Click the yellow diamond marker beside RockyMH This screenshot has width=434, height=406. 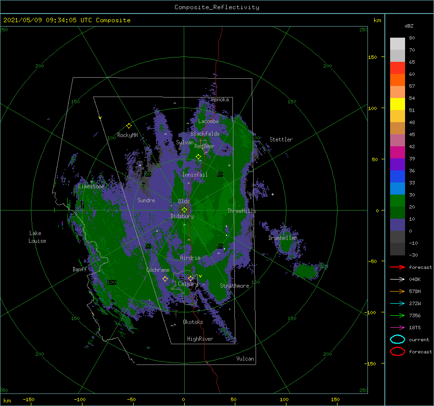129,126
